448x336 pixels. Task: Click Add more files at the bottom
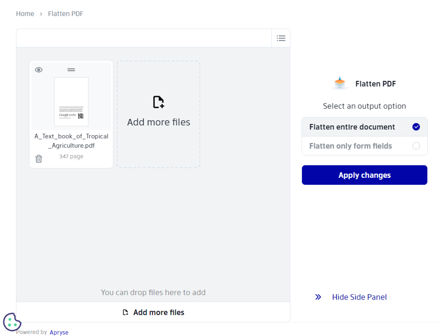159,312
